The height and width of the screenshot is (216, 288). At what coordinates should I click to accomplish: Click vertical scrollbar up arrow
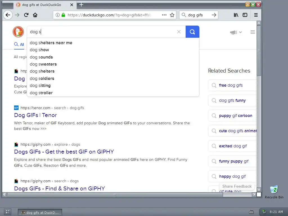[x=259, y=23]
